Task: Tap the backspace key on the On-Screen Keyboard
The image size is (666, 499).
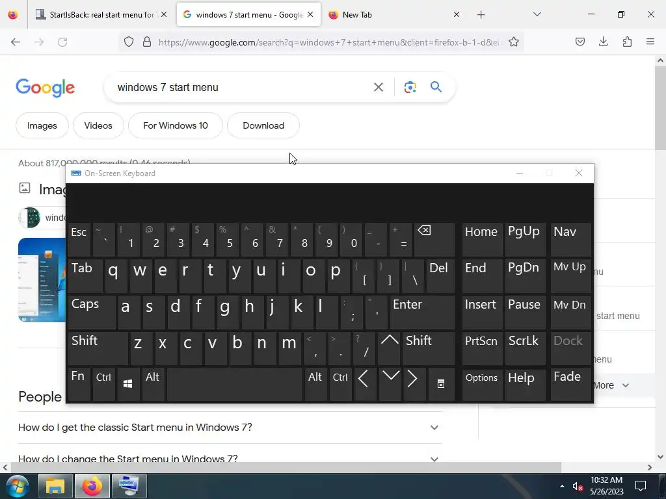Action: coord(434,239)
